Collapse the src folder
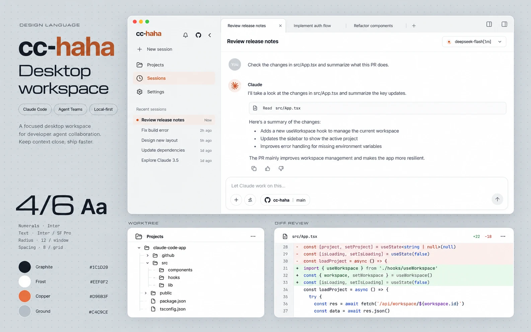This screenshot has width=531, height=332. pyautogui.click(x=148, y=263)
